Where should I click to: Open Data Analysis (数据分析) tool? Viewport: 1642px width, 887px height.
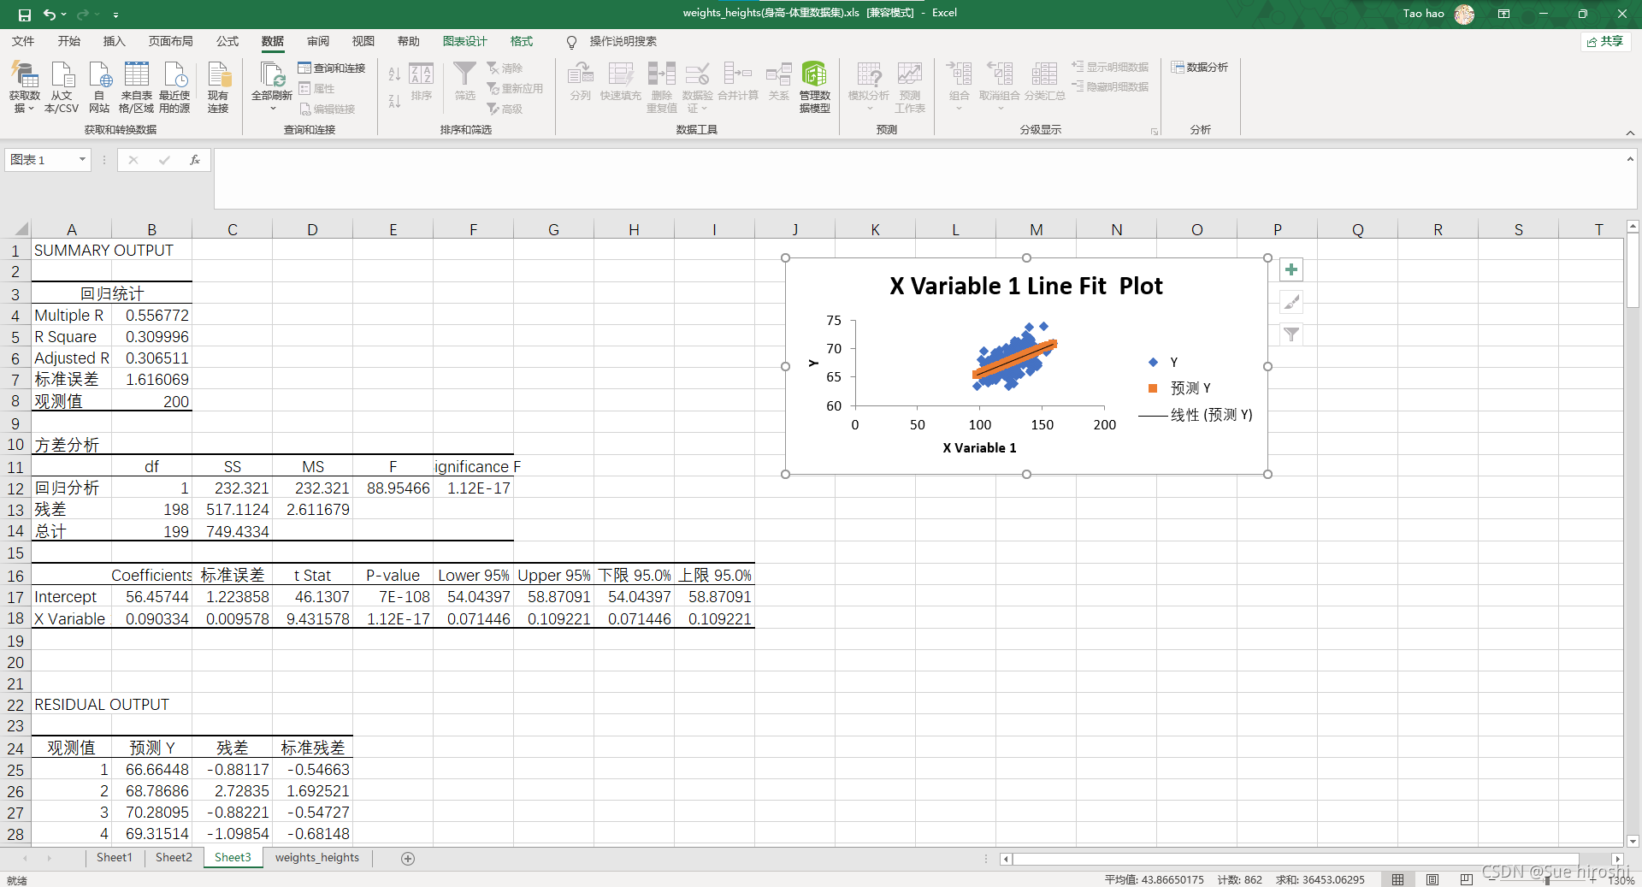coord(1199,67)
